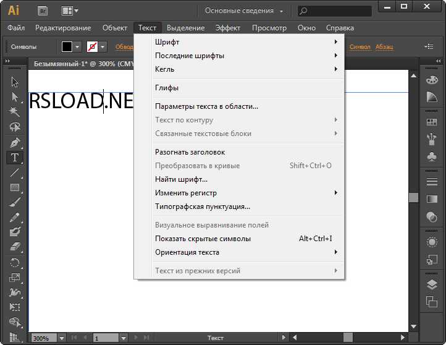Open the zoom level dropdown at 300%
Image resolution: width=446 pixels, height=345 pixels.
[61, 338]
